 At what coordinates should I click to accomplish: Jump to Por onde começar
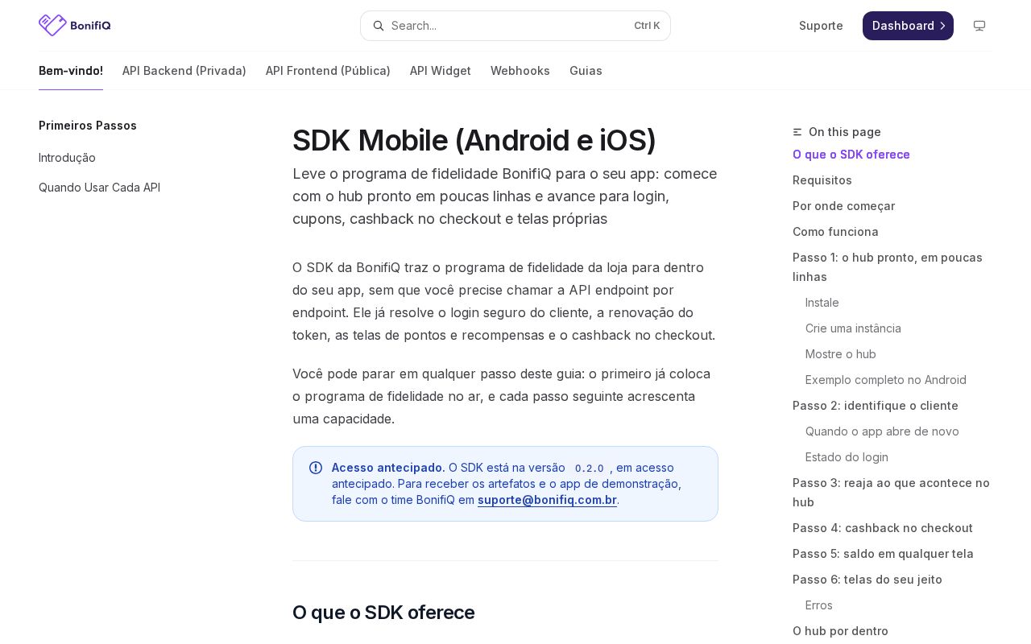(x=843, y=206)
